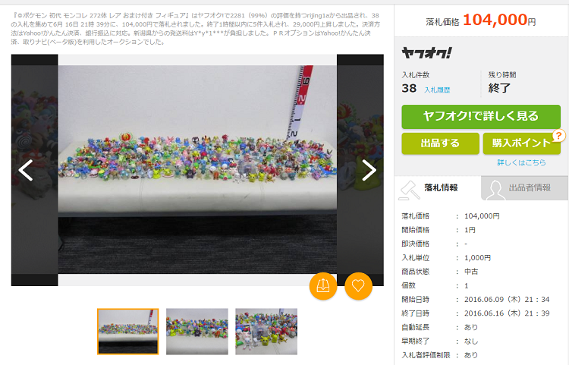Click the main figure collection photo
The height and width of the screenshot is (365, 569).
pyautogui.click(x=197, y=170)
